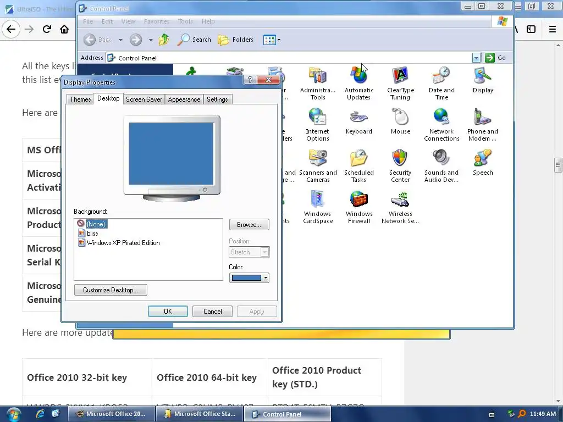Open Mouse icon

point(400,121)
